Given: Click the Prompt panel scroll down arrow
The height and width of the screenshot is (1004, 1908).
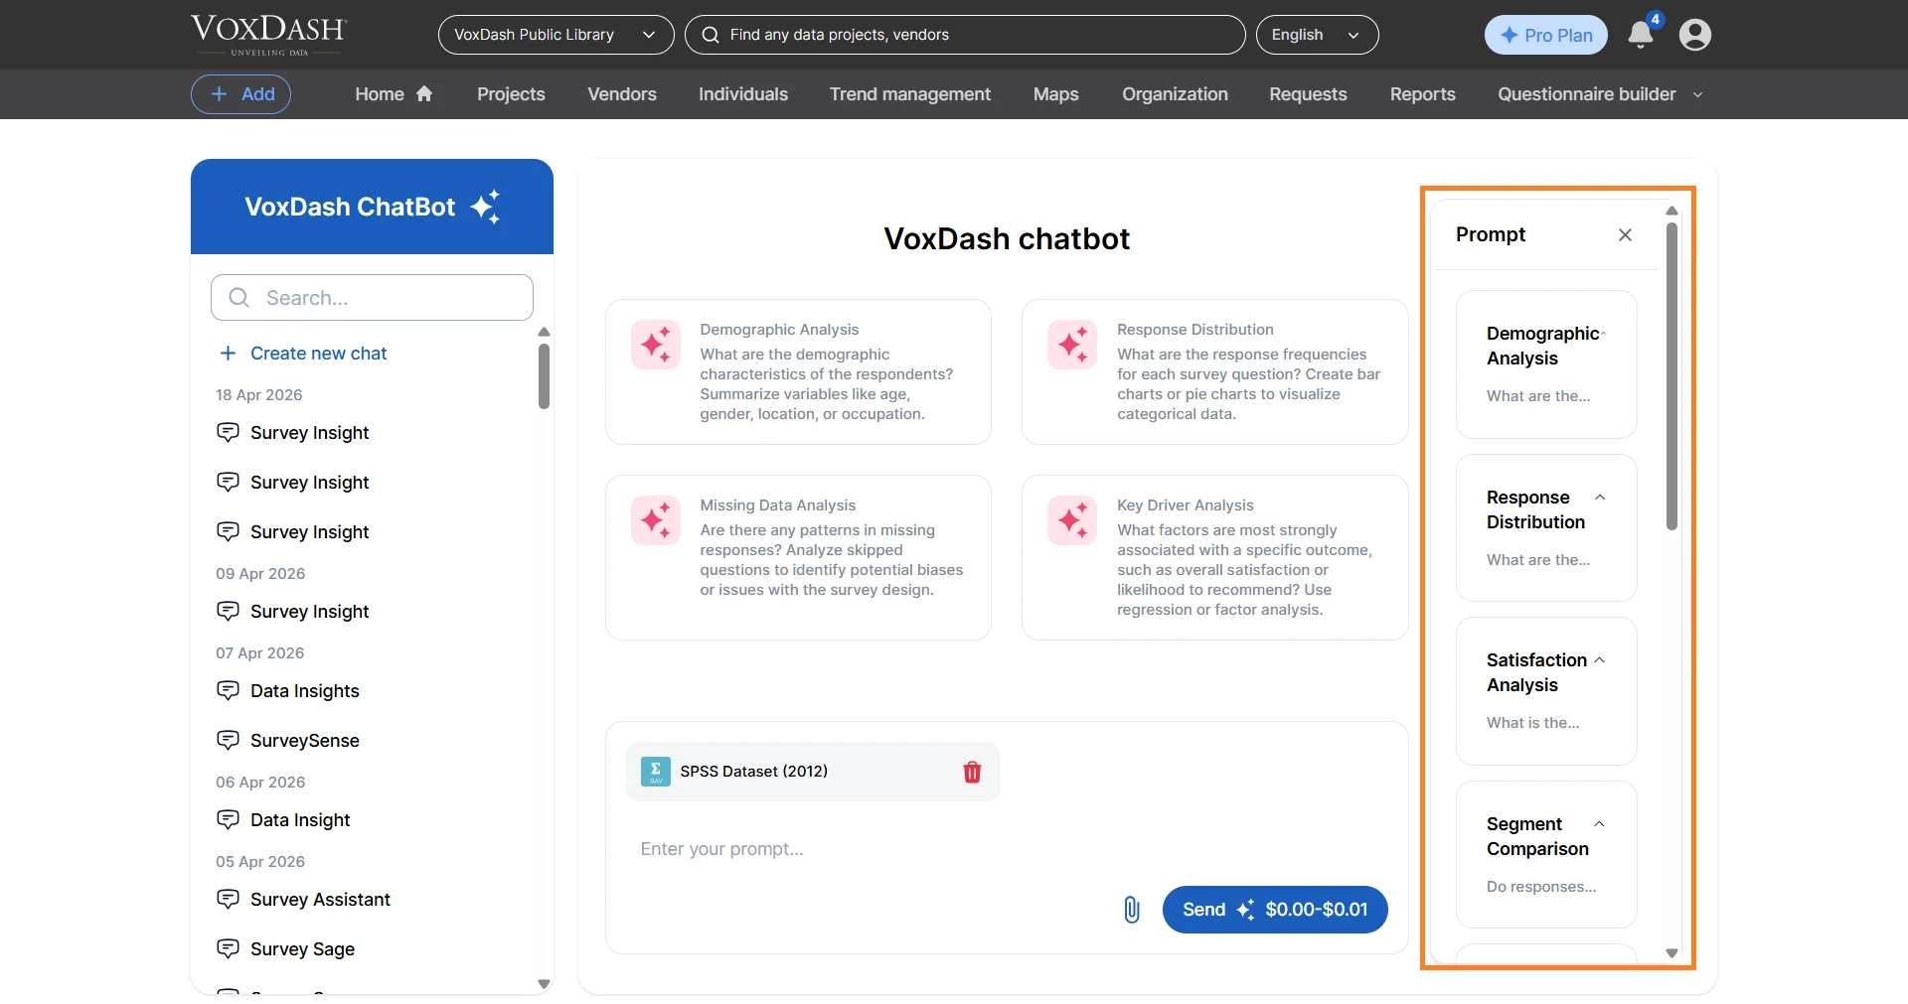Looking at the screenshot, I should (1671, 953).
